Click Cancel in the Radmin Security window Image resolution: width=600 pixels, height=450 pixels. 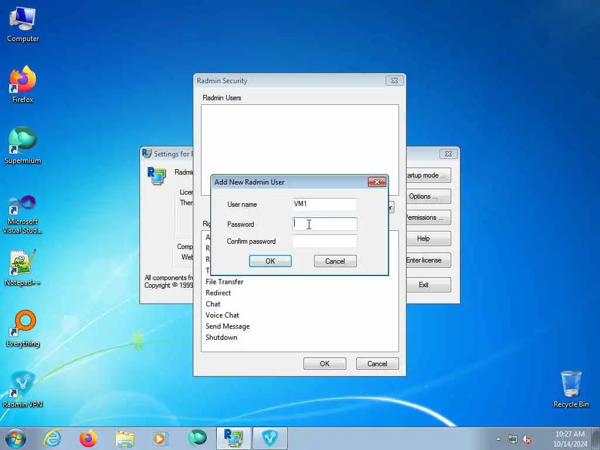(x=377, y=363)
